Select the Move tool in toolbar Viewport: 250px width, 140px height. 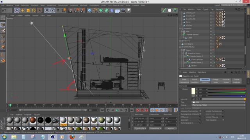point(23,10)
